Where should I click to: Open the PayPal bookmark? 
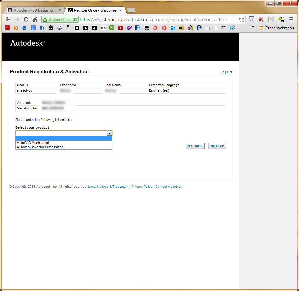[x=199, y=28]
